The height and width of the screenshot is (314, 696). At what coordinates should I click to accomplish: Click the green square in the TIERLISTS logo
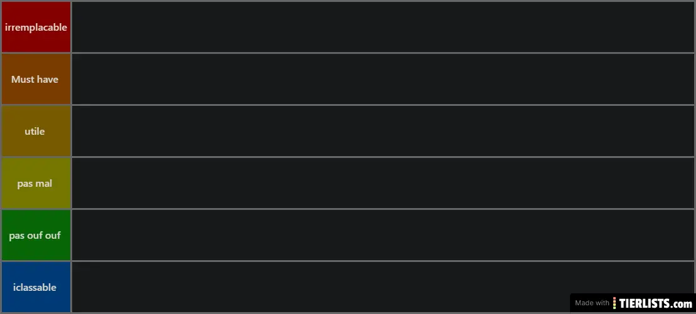(x=615, y=308)
